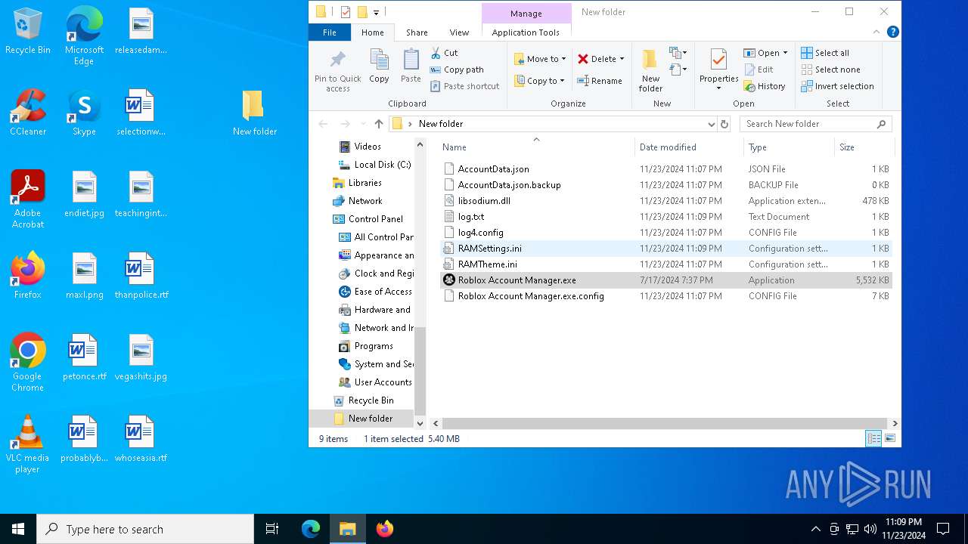Image resolution: width=968 pixels, height=544 pixels.
Task: Click the blue Help question icon
Action: 892,32
